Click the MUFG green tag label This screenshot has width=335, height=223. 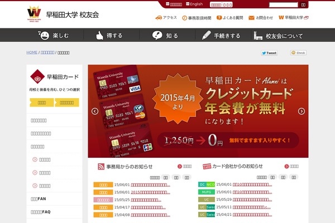coord(207,192)
